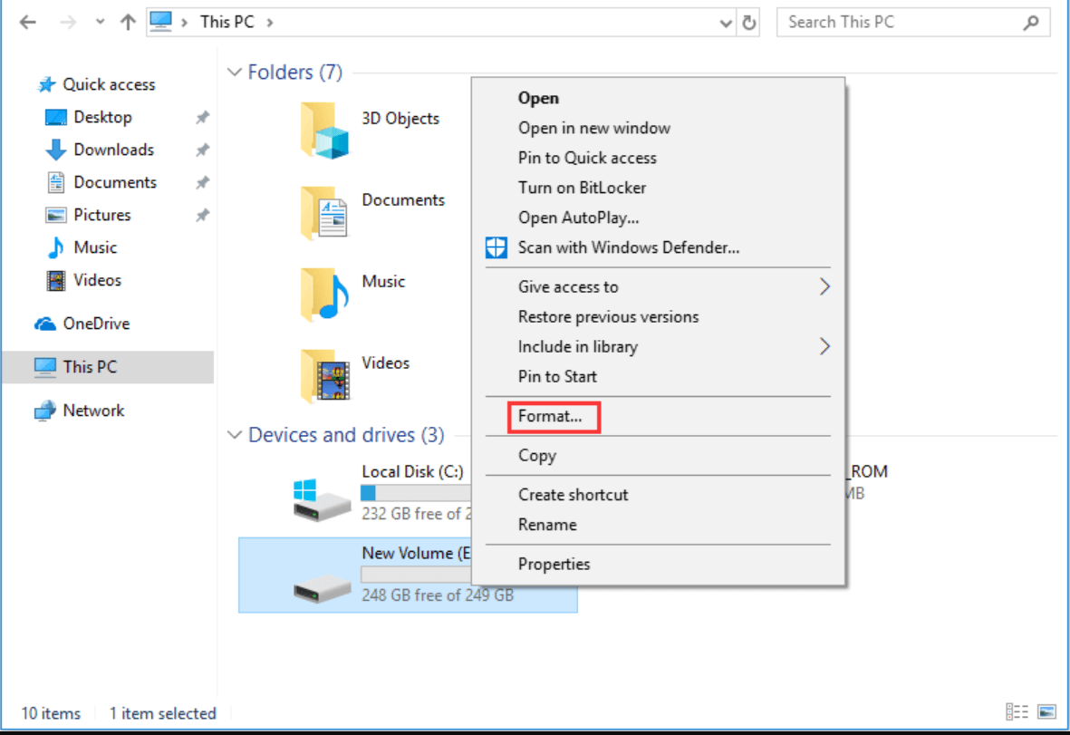
Task: Click the back navigation arrow
Action: (x=27, y=21)
